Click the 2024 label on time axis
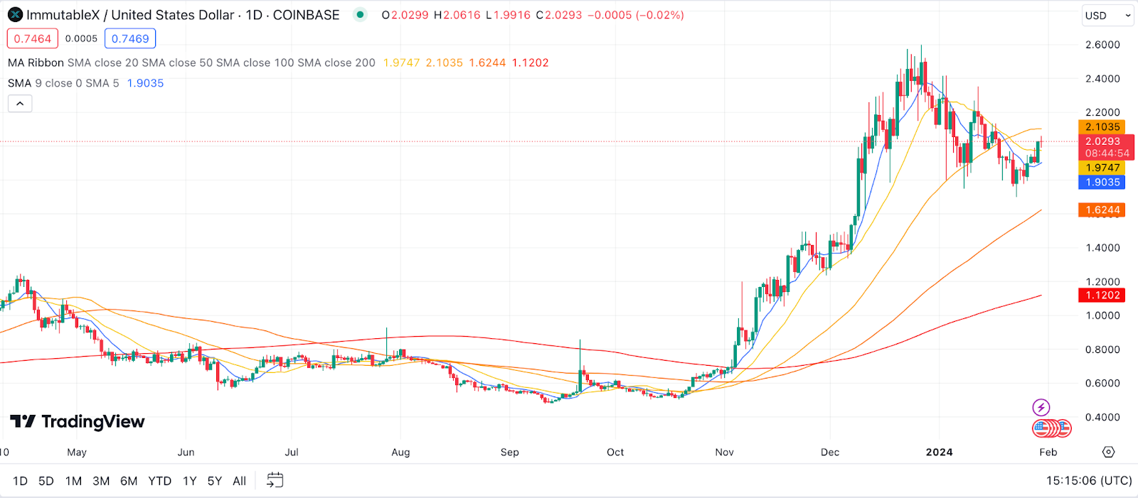Viewport: 1138px width, 498px height. [x=939, y=452]
